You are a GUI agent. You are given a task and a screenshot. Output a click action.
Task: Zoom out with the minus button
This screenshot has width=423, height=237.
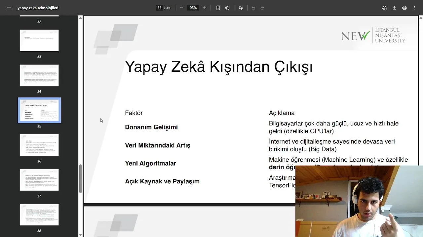[x=181, y=8]
